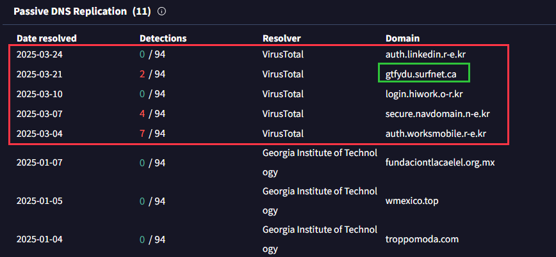Select the wmexico.top domain entry

[x=412, y=201]
